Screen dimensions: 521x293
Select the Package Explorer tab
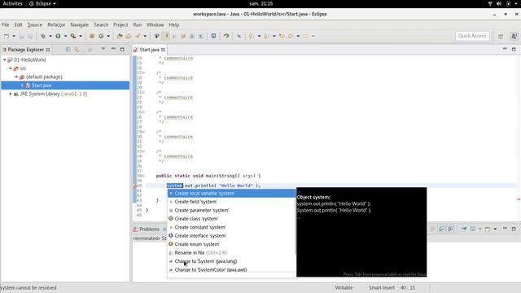pos(27,50)
